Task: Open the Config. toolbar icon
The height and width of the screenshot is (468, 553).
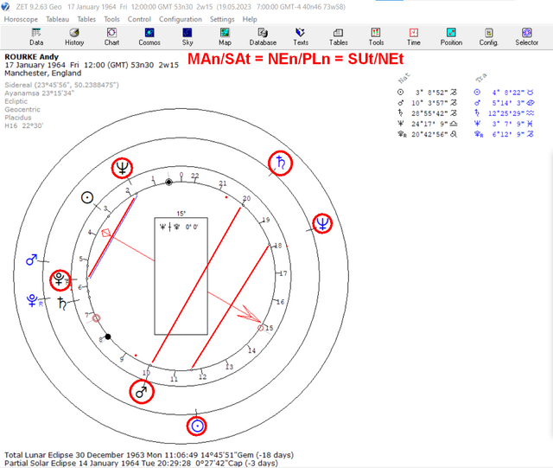Action: click(489, 36)
